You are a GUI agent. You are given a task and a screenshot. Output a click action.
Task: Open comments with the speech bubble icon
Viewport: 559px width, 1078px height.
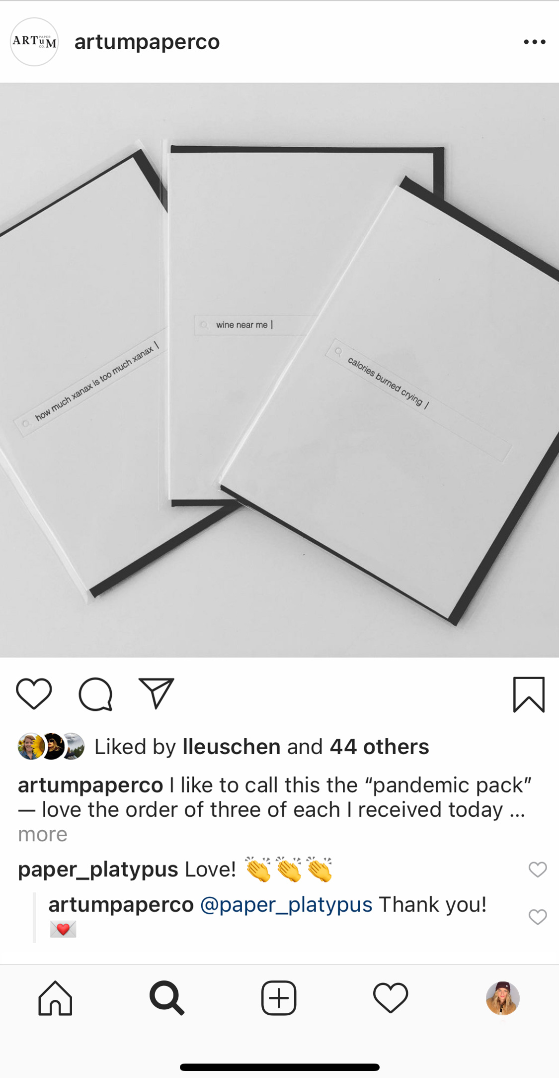95,694
